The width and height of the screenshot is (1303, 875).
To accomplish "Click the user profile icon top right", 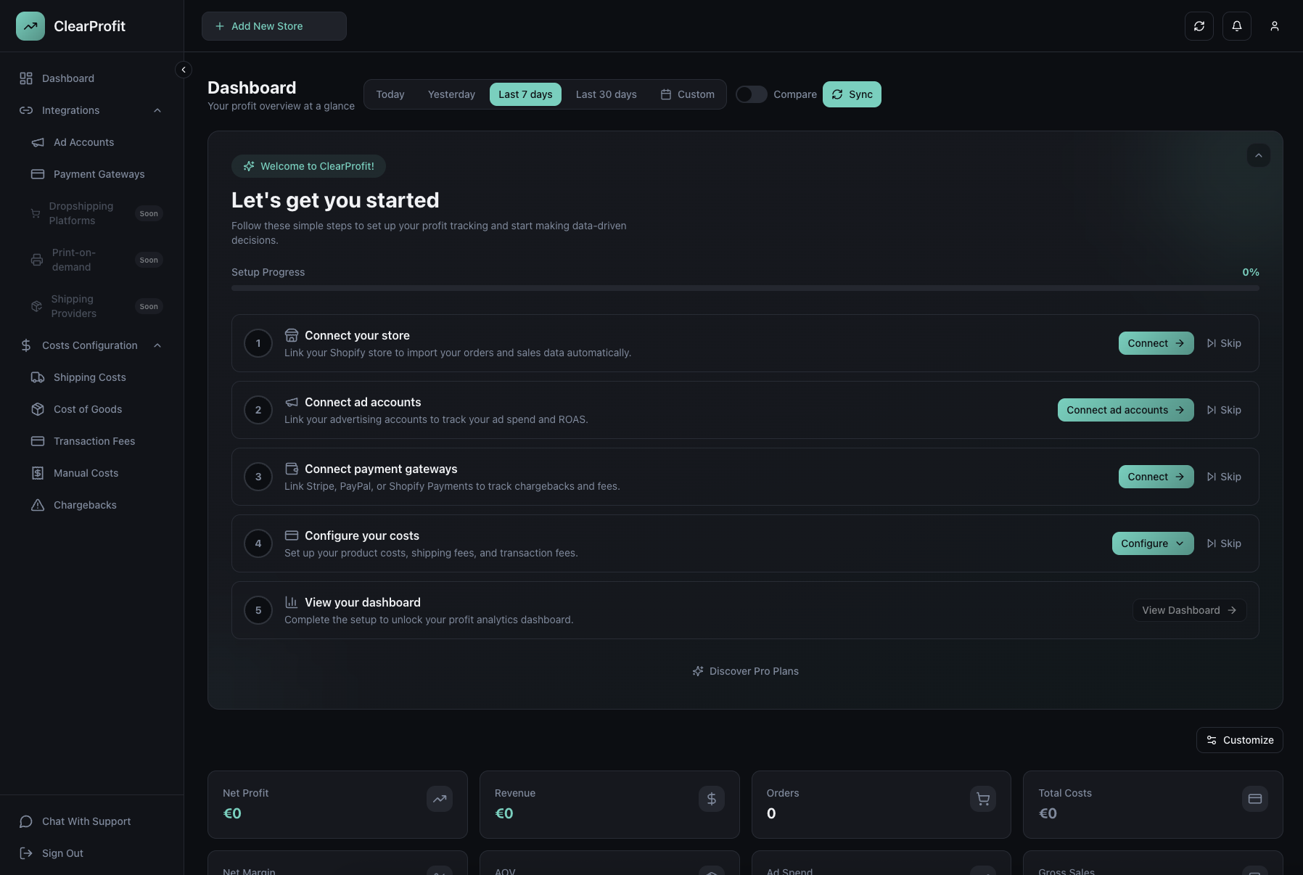I will (x=1275, y=26).
